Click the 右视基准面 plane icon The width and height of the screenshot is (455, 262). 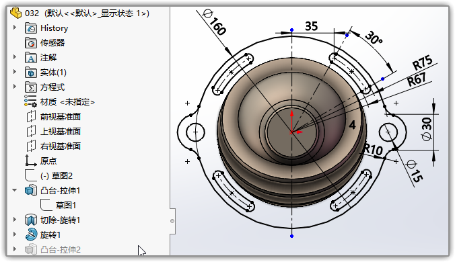click(x=31, y=146)
